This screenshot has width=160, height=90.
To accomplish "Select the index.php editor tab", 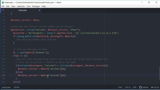I will tap(21, 10).
